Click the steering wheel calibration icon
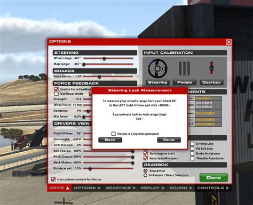This screenshot has width=253, height=205. pyautogui.click(x=157, y=68)
